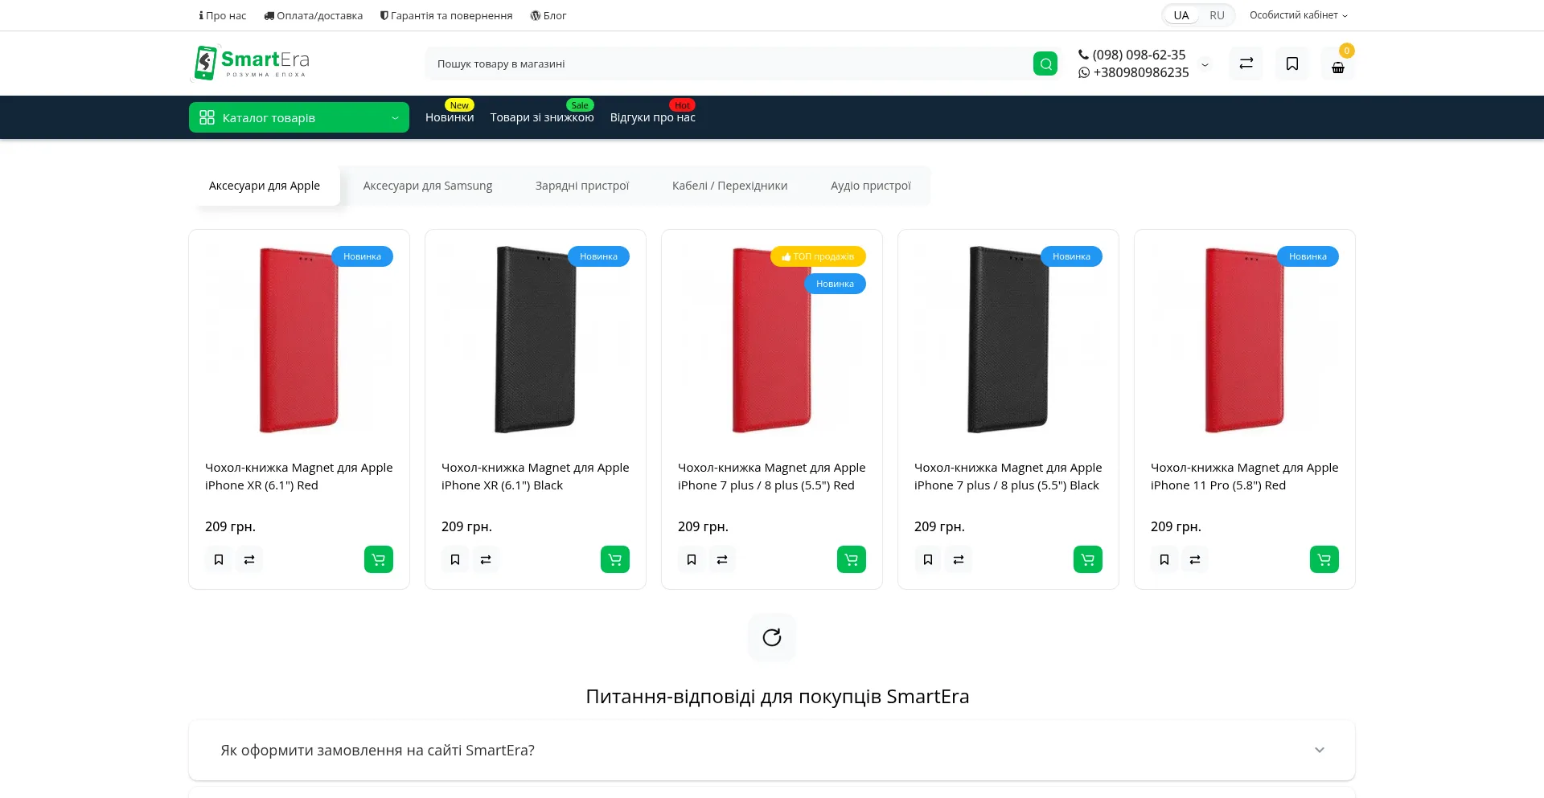1544x798 pixels.
Task: Click Новинка badge on iPhone 11 Pro case
Action: (x=1308, y=256)
